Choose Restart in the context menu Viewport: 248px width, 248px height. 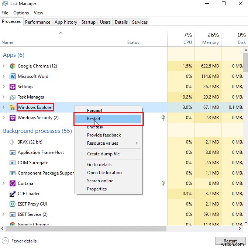pos(108,119)
